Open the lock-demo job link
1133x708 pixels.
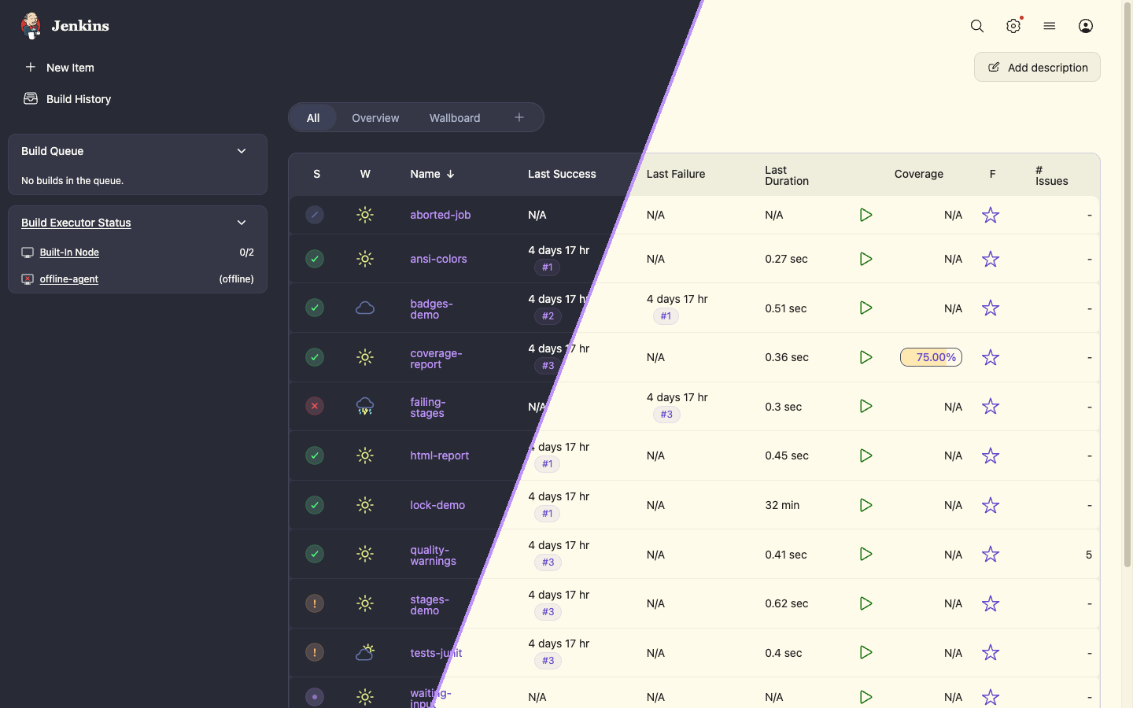(x=437, y=505)
